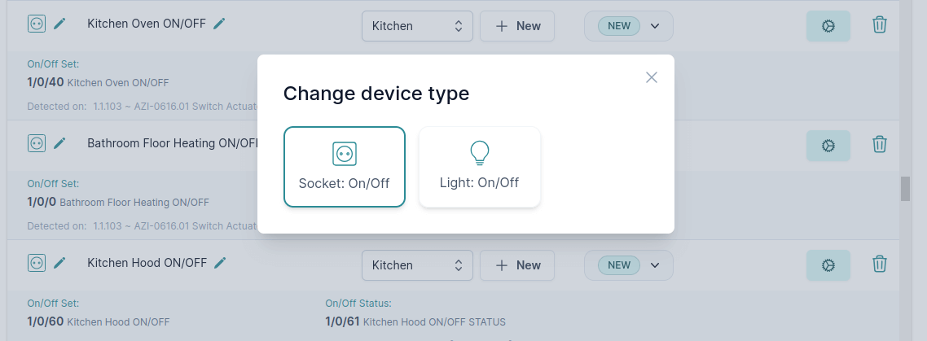Image resolution: width=927 pixels, height=341 pixels.
Task: Delete Bathroom Floor Heating device
Action: pyautogui.click(x=879, y=145)
